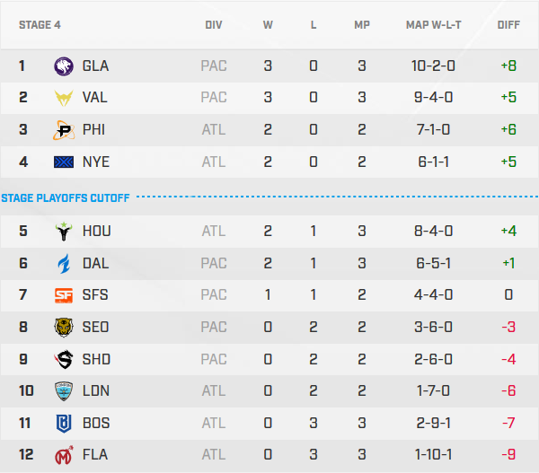539x473 pixels.
Task: Open the London Spitfire logo icon
Action: [x=65, y=391]
